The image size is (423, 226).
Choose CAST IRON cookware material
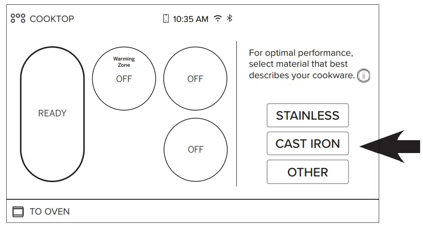tap(307, 144)
